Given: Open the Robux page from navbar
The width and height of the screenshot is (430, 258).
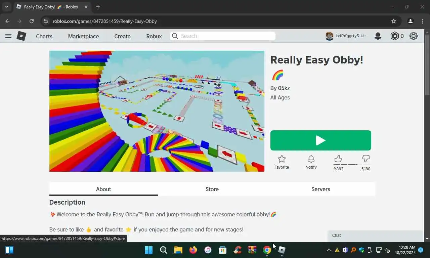Looking at the screenshot, I should pyautogui.click(x=154, y=36).
